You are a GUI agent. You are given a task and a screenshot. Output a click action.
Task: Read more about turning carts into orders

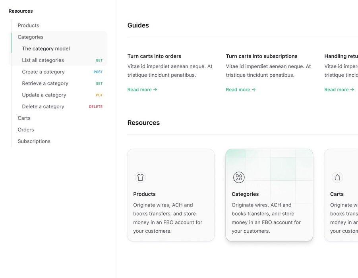click(142, 90)
